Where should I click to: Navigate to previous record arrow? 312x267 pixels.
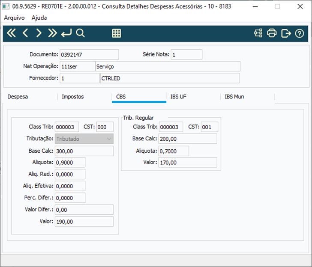click(x=25, y=33)
